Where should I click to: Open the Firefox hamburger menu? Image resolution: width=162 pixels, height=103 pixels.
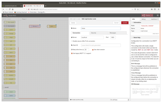tap(158, 9)
